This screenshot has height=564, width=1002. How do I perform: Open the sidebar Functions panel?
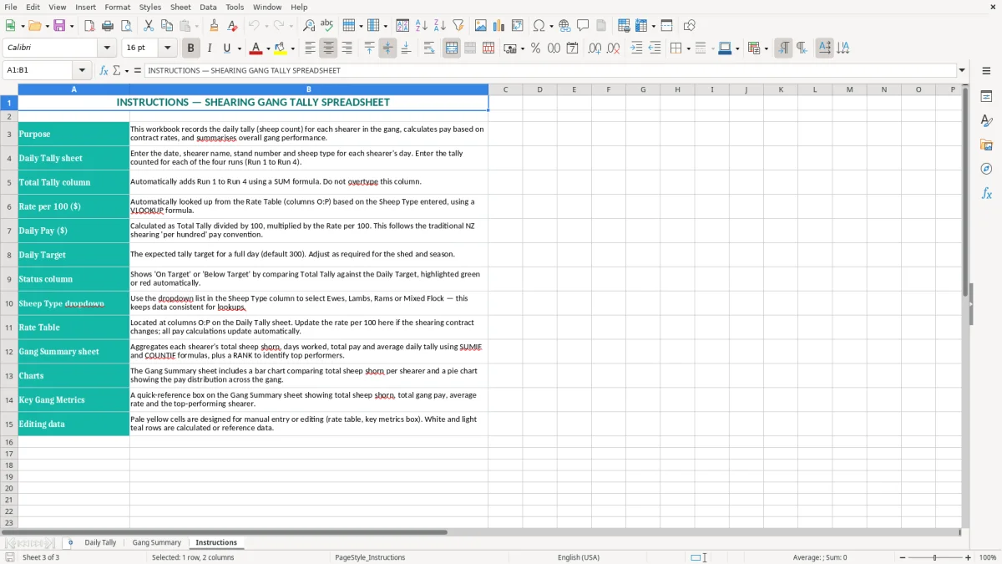pos(986,193)
